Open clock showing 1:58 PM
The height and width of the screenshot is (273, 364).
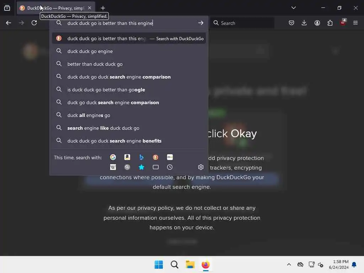338,264
